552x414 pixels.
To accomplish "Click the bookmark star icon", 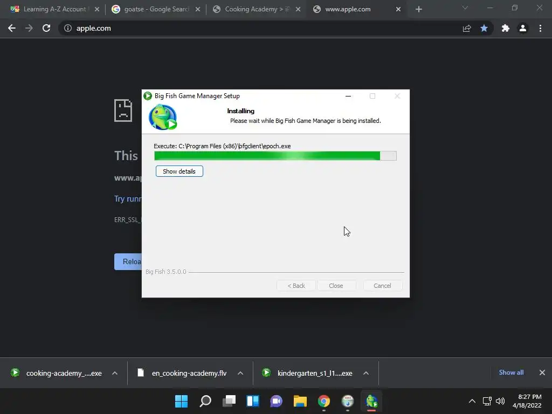I will pos(484,28).
